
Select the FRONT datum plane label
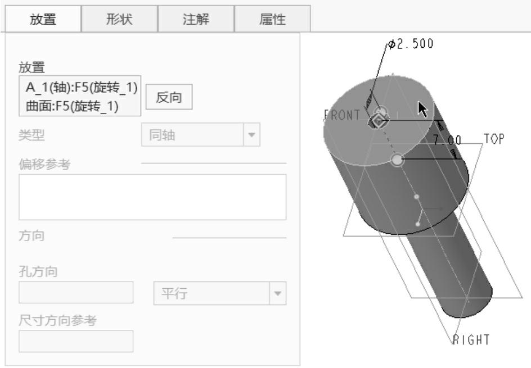coord(342,115)
